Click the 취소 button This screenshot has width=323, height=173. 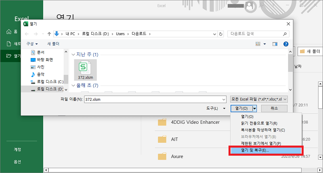pyautogui.click(x=274, y=108)
